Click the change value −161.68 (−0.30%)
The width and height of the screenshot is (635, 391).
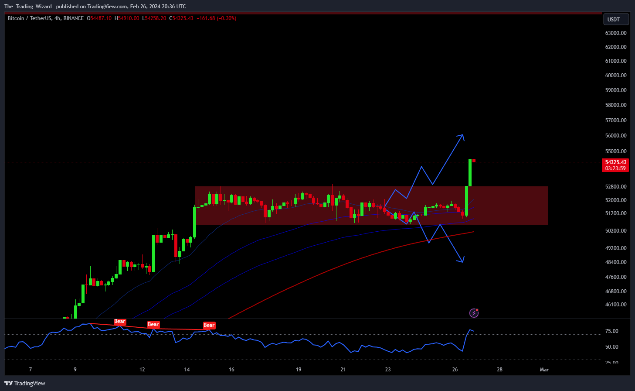click(x=217, y=18)
